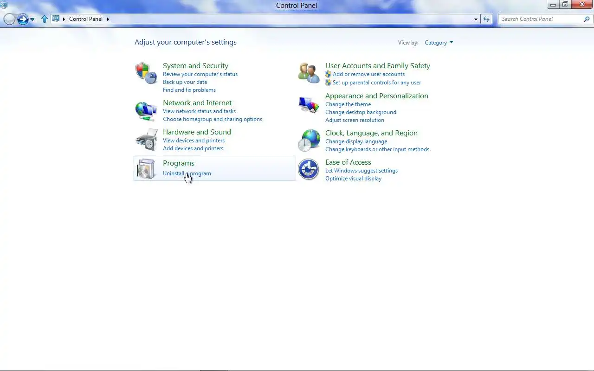The width and height of the screenshot is (594, 371).
Task: Click the Control Panel icon in address bar
Action: pyautogui.click(x=56, y=19)
